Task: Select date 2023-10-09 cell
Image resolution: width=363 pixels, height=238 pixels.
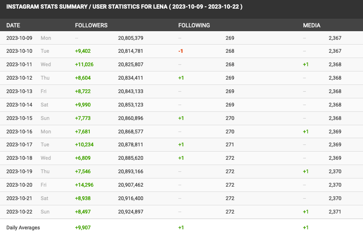Action: point(19,38)
